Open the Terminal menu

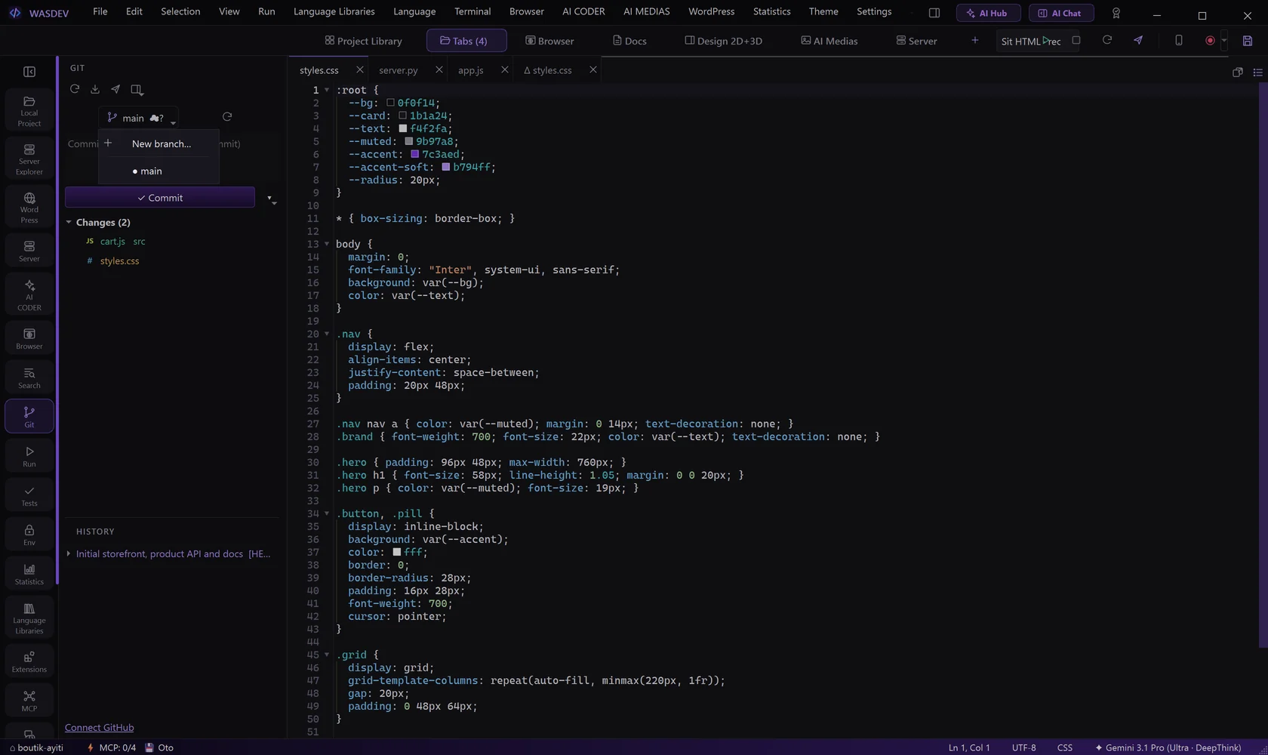coord(472,11)
